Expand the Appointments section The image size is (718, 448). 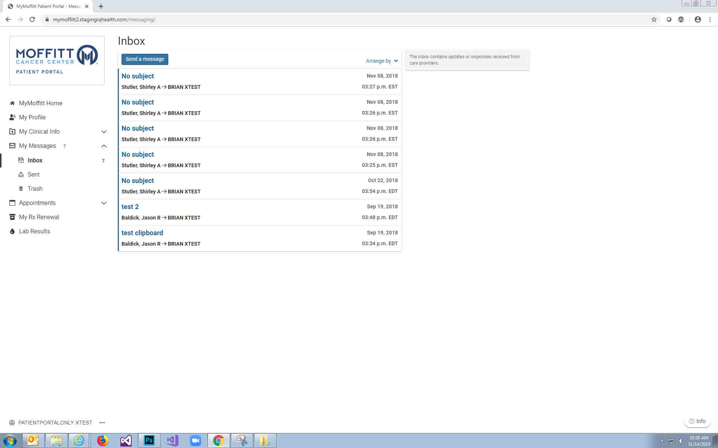pos(104,203)
